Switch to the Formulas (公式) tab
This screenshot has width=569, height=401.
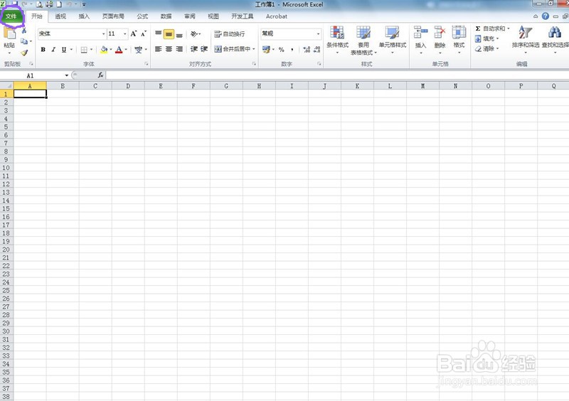point(142,16)
